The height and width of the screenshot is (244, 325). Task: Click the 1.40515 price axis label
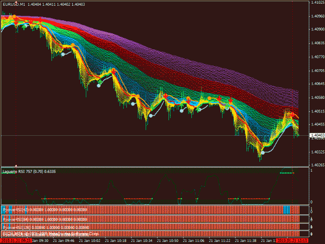point(318,111)
